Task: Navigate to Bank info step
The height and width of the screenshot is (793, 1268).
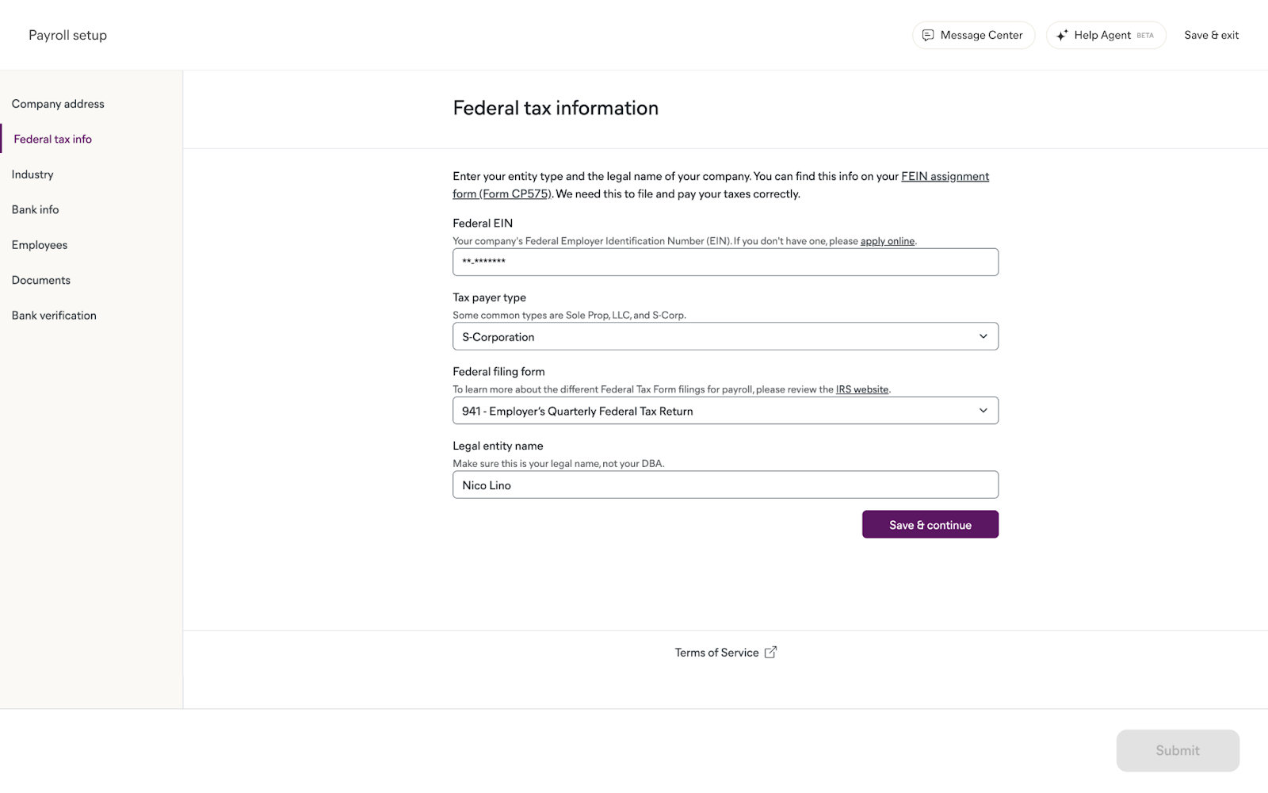Action: click(35, 209)
